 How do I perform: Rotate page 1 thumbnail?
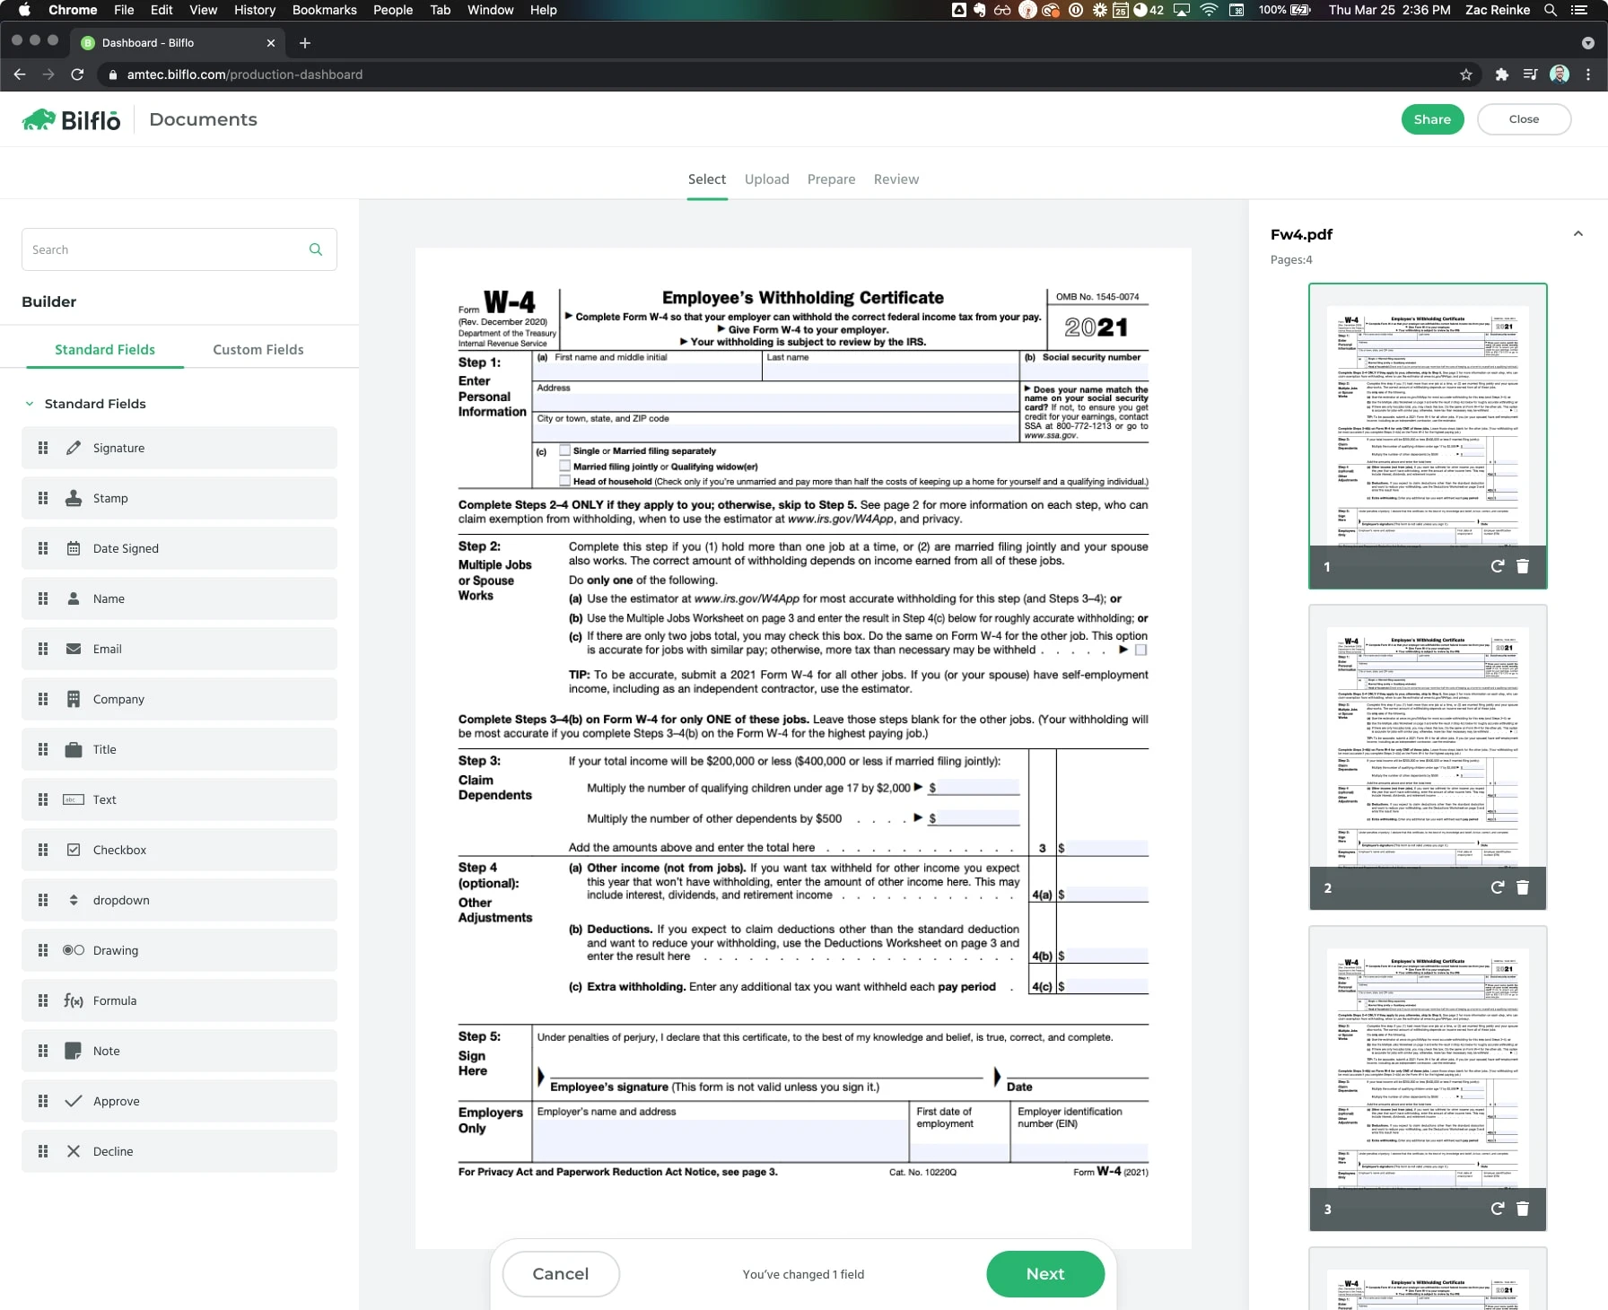pyautogui.click(x=1497, y=566)
